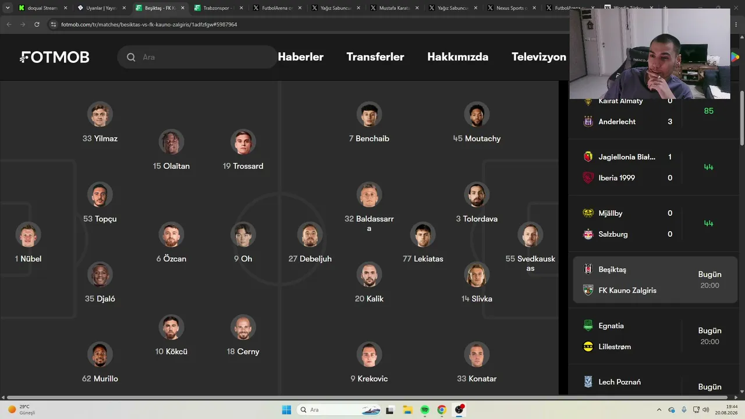The width and height of the screenshot is (745, 419).
Task: Open Trossard's player photo
Action: point(243,142)
